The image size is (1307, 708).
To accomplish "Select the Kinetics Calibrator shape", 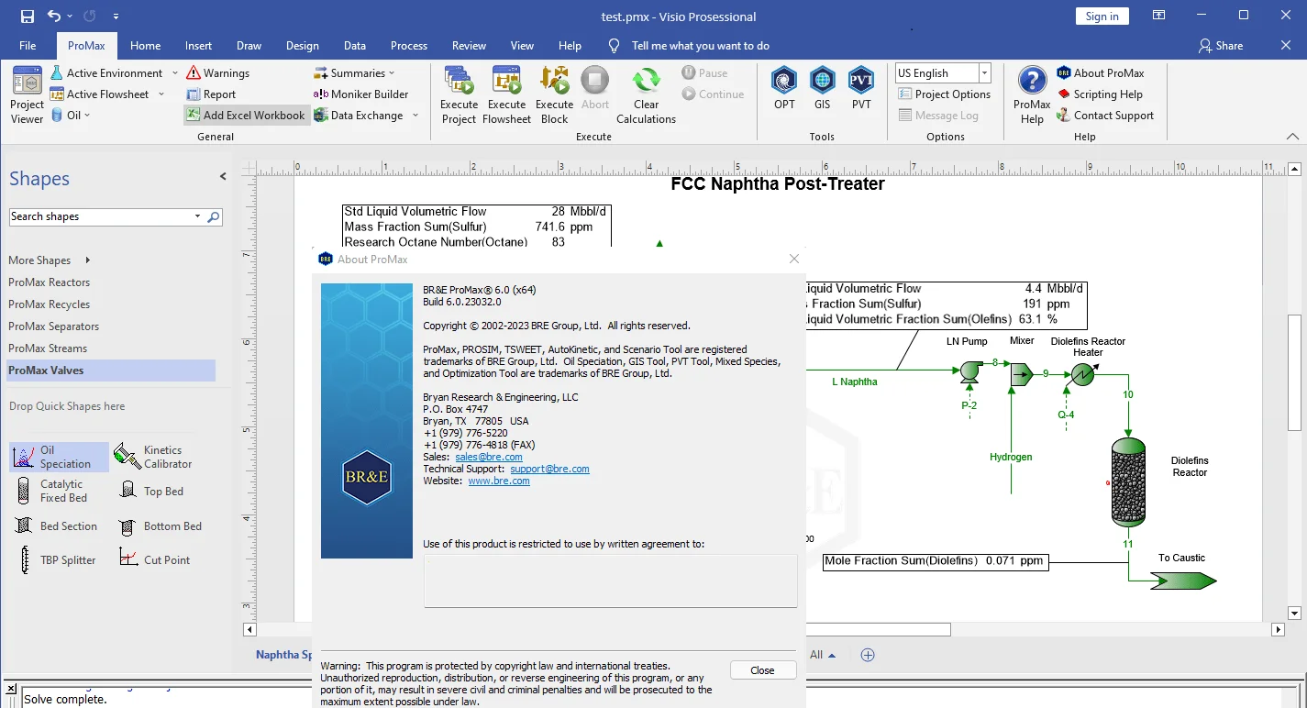I will (154, 457).
